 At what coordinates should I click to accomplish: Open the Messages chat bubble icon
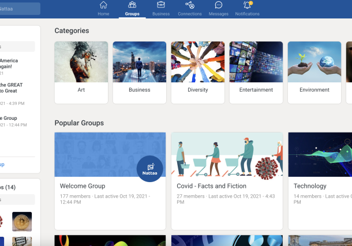click(x=219, y=5)
